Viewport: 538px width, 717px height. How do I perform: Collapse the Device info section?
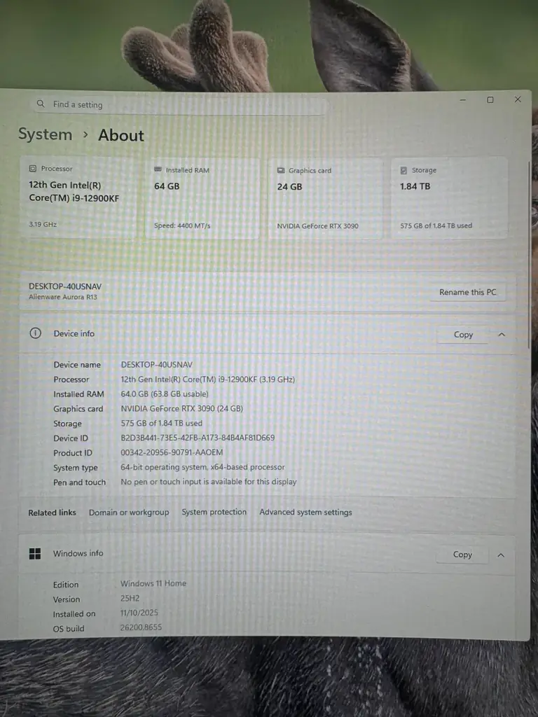click(x=502, y=335)
